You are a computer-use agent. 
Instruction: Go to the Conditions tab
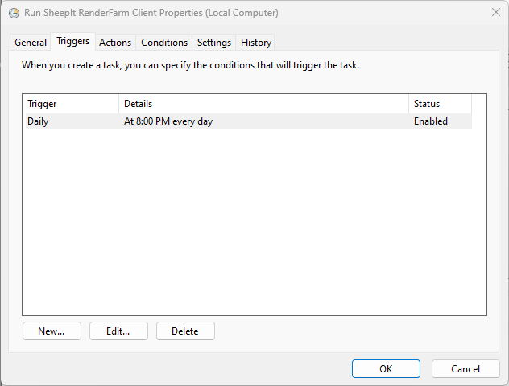click(164, 43)
